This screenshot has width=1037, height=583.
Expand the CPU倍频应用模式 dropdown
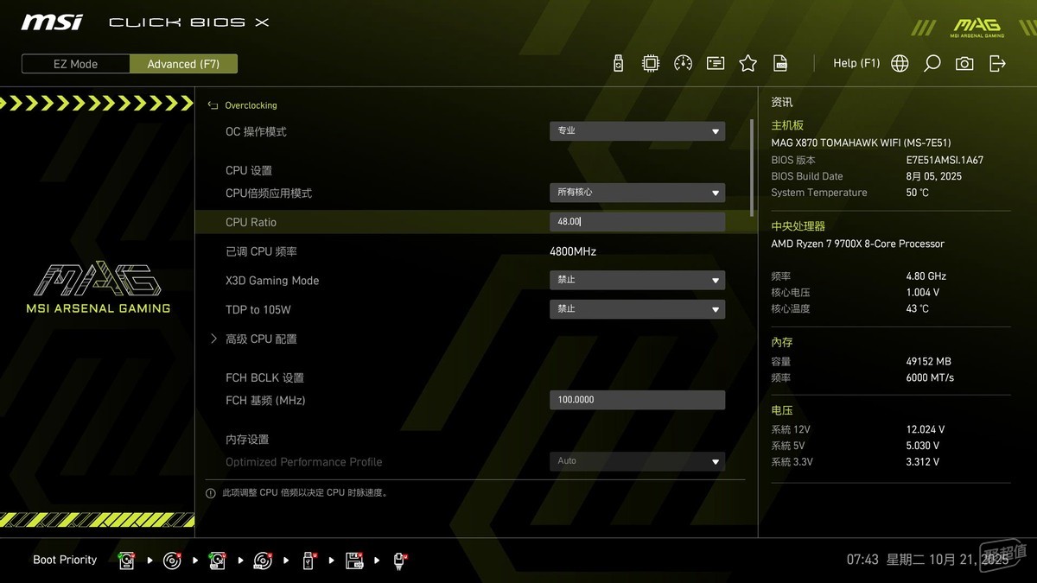tap(637, 193)
